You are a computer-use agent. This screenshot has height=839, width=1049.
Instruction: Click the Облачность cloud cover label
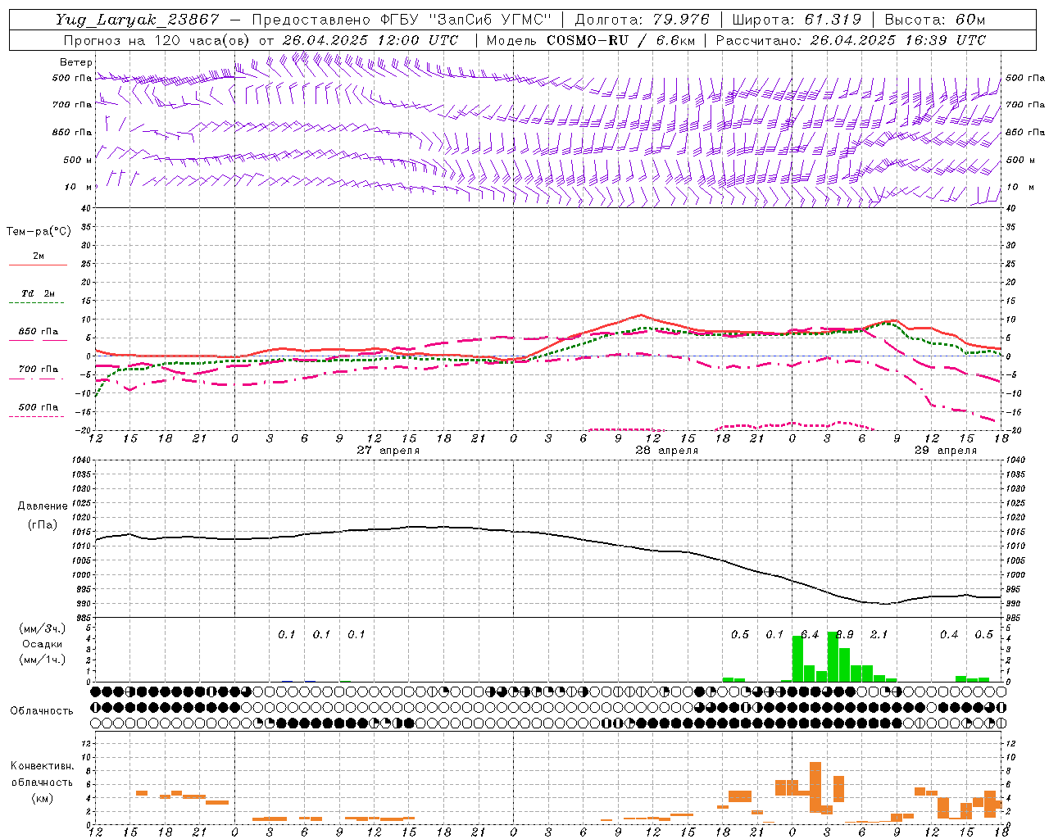tap(42, 710)
